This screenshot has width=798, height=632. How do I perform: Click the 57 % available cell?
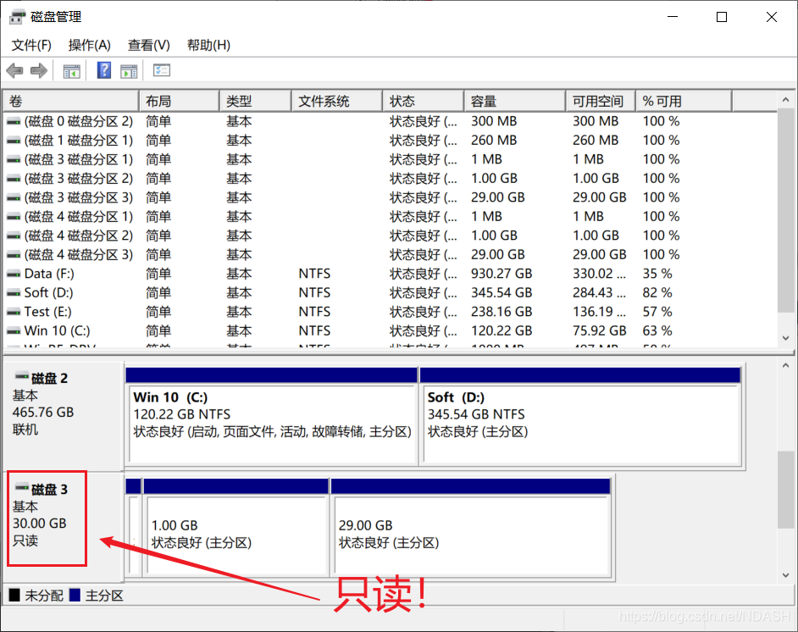click(657, 312)
